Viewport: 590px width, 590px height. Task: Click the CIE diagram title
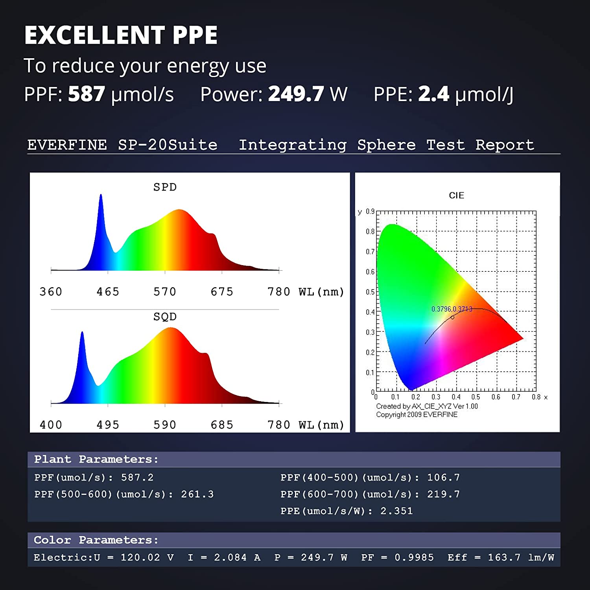[456, 195]
